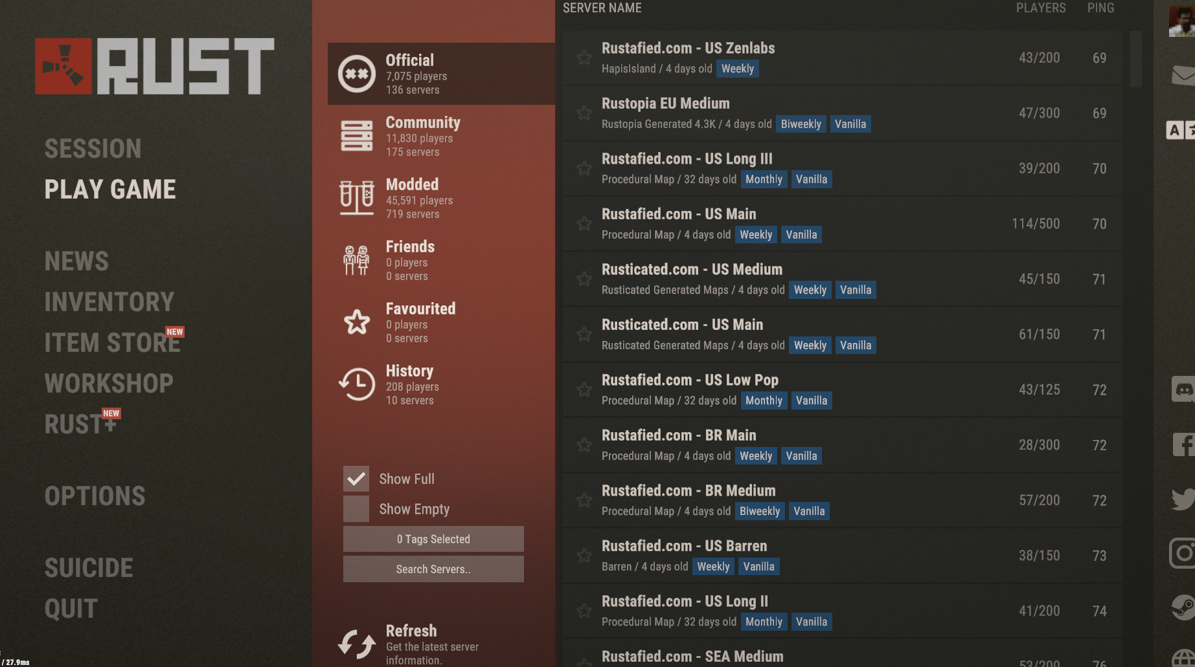1195x667 pixels.
Task: Open the Inventory menu
Action: pyautogui.click(x=109, y=302)
